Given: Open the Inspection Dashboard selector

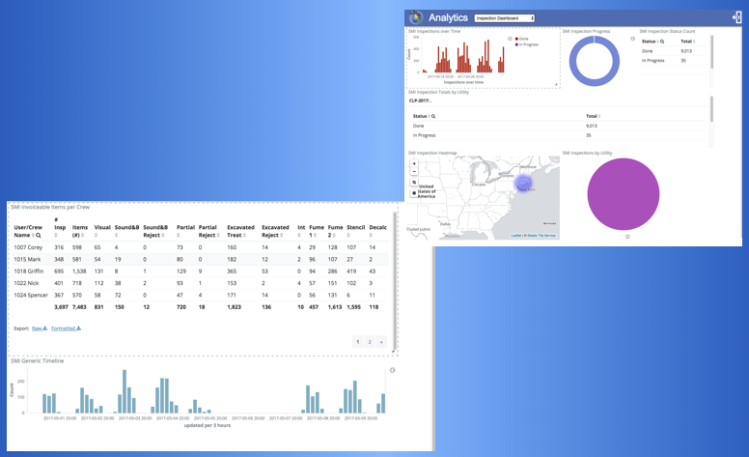Looking at the screenshot, I should 505,18.
